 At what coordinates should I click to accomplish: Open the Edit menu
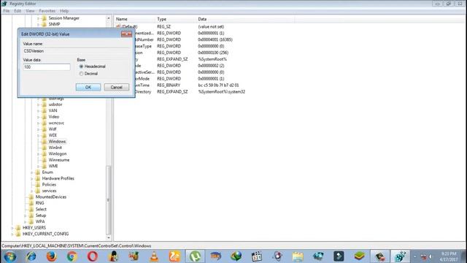click(18, 11)
